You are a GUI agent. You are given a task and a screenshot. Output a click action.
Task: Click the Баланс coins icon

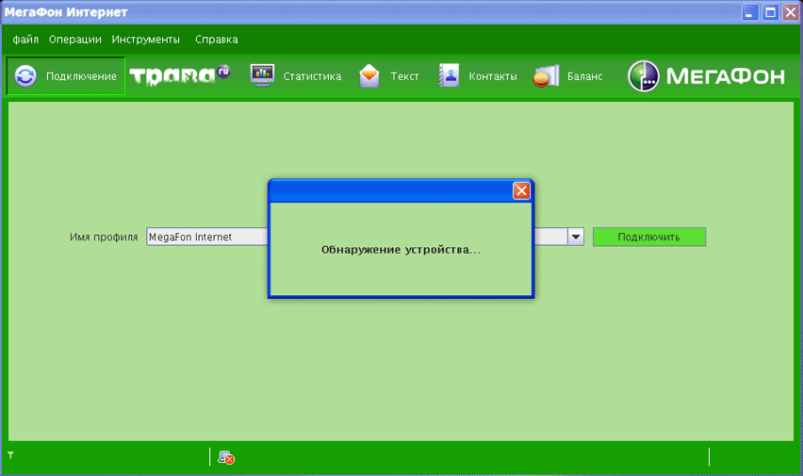[x=546, y=75]
